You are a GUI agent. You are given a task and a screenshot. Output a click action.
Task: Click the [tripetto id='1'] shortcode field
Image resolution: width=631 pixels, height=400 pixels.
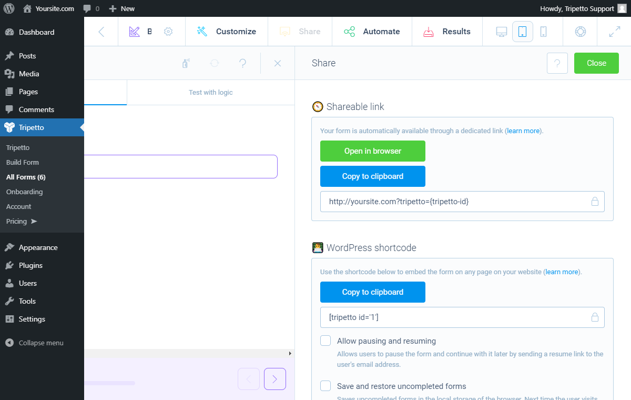click(462, 317)
